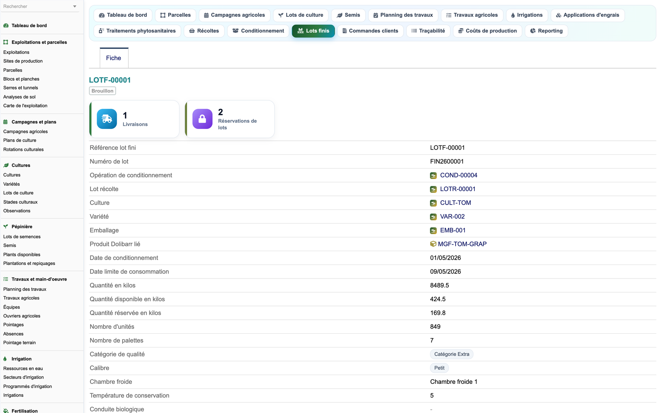Viewport: 668px width, 413px height.
Task: Open the Irrigations top tab
Action: (527, 15)
